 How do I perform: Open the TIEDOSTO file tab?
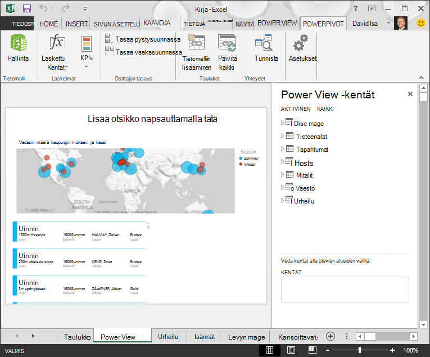[19, 24]
